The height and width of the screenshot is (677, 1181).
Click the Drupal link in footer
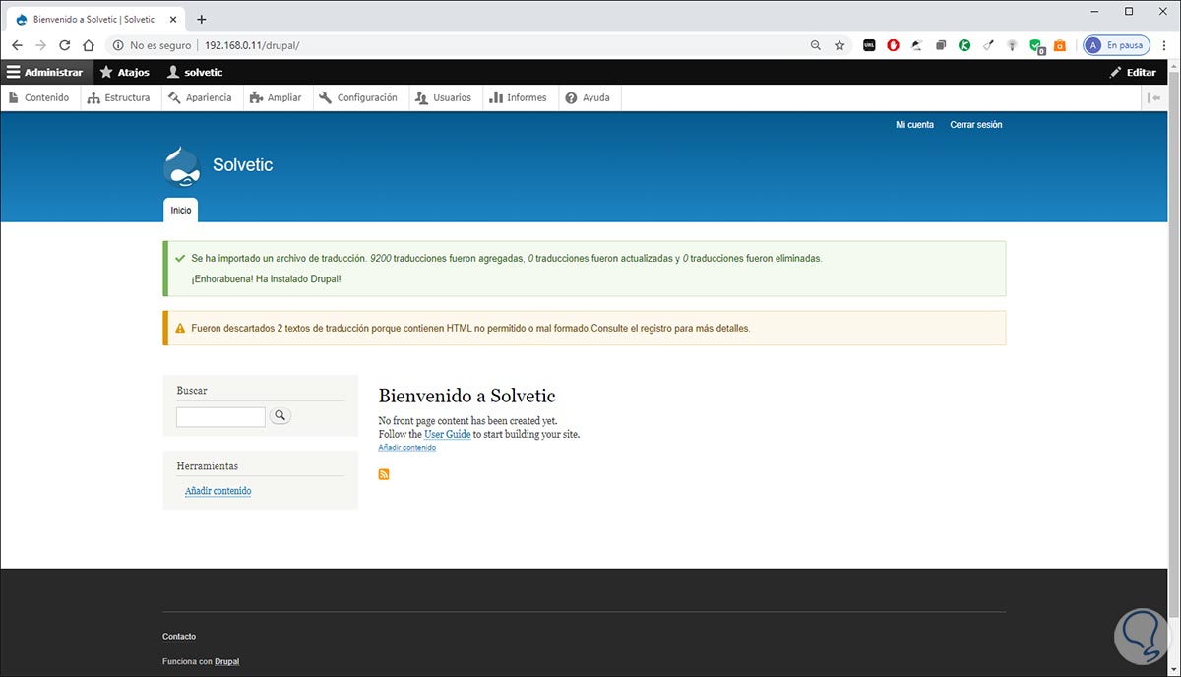[226, 662]
